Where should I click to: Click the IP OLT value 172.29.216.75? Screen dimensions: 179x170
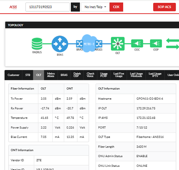pos(146,108)
